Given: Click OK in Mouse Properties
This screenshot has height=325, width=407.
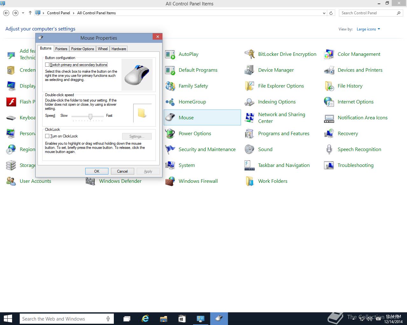Looking at the screenshot, I should [97, 171].
